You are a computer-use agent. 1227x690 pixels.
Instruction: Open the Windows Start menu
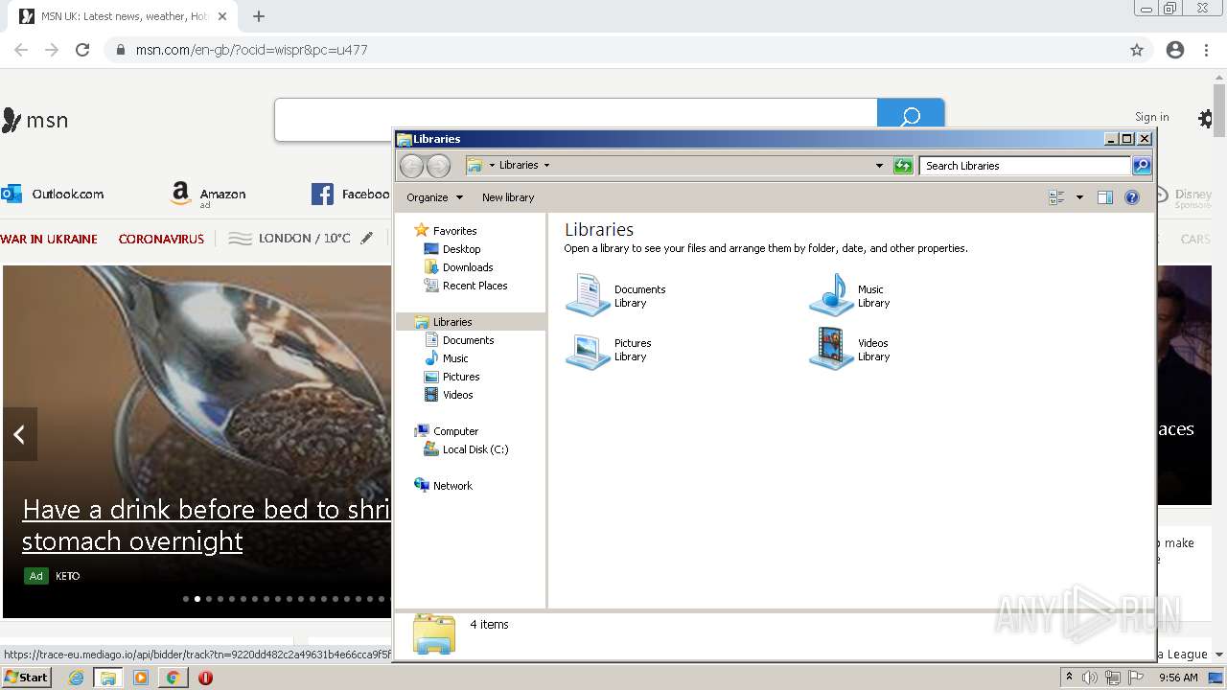(26, 678)
